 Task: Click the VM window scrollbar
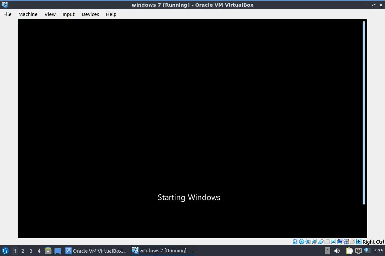click(x=364, y=113)
